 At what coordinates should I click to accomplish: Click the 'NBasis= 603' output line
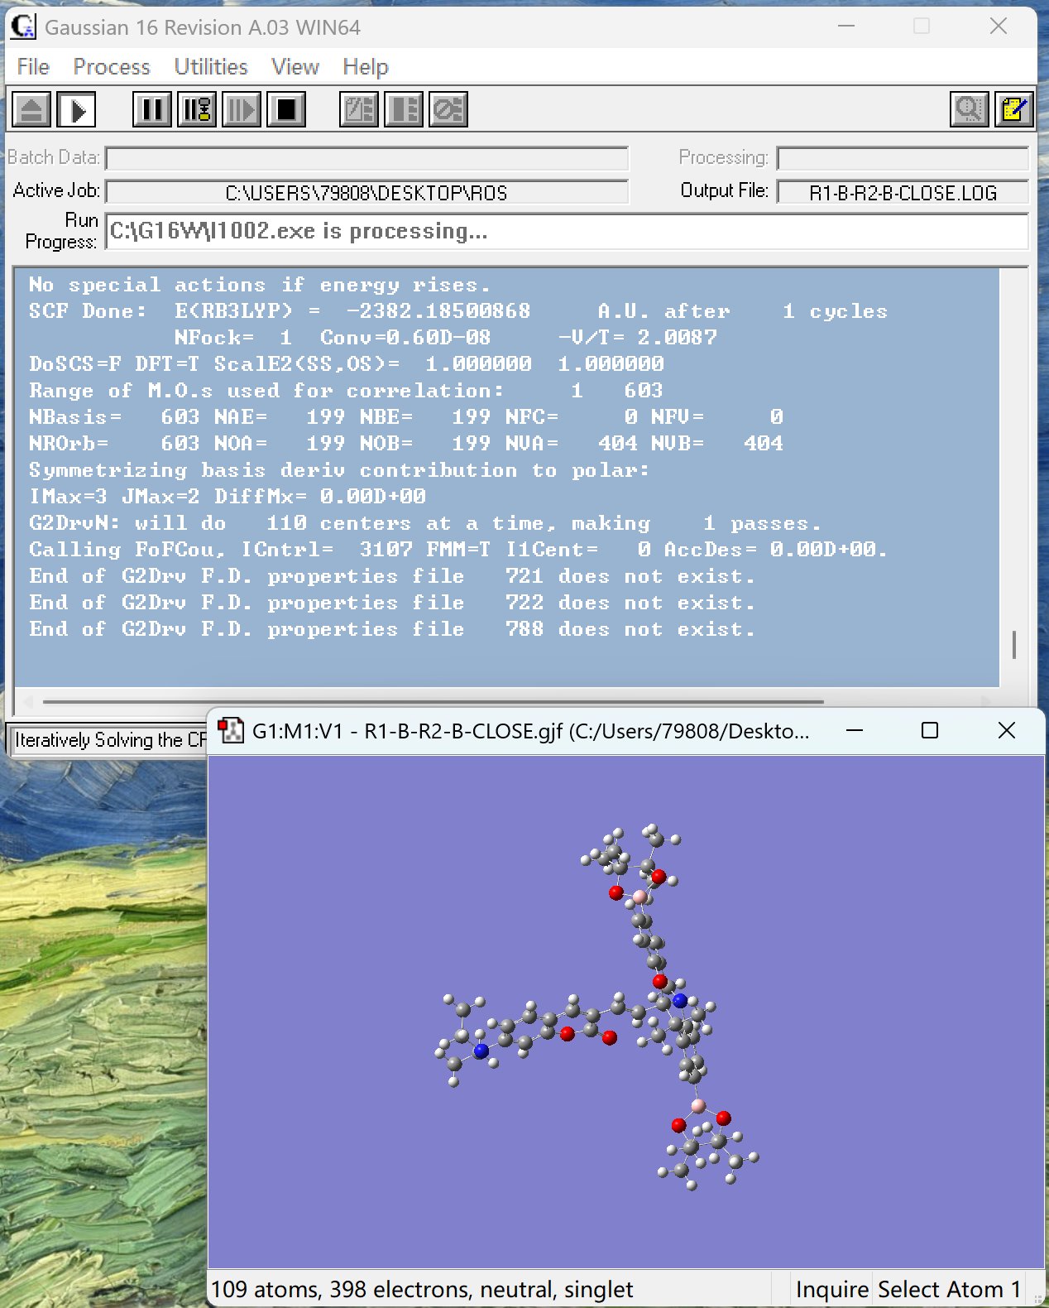405,416
